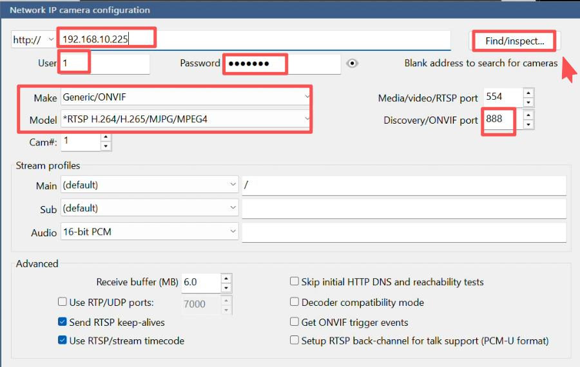Turn on Decoder compatibility mode

(295, 302)
